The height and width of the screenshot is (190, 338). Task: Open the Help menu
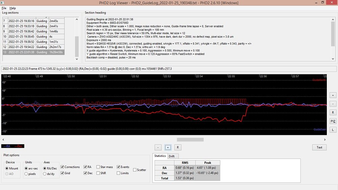(x=13, y=8)
